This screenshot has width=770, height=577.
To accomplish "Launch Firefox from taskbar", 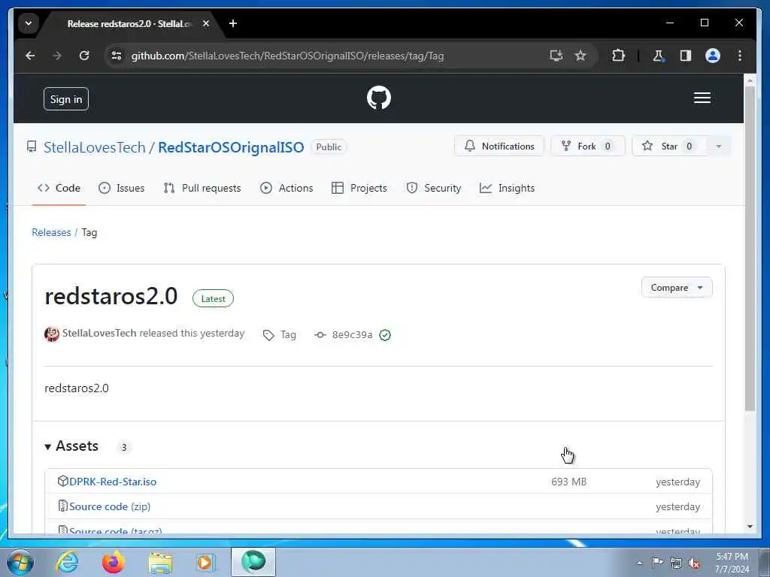I will click(113, 562).
